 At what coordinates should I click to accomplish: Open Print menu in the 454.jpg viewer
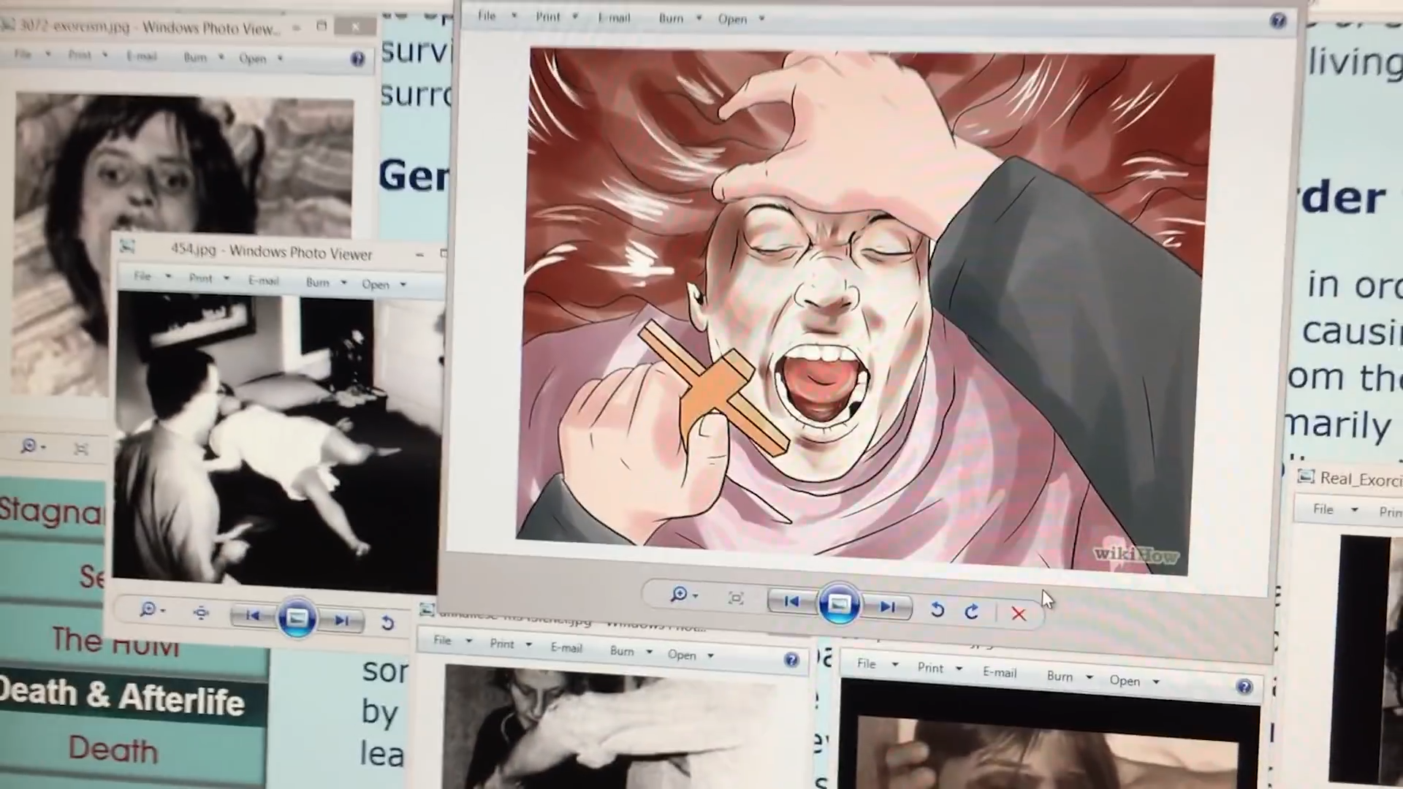pos(209,278)
